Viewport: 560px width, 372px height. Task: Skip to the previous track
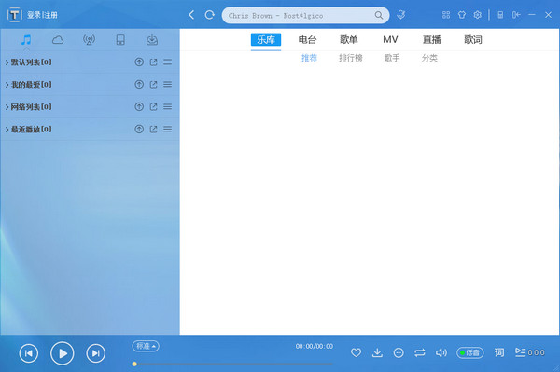(x=29, y=353)
